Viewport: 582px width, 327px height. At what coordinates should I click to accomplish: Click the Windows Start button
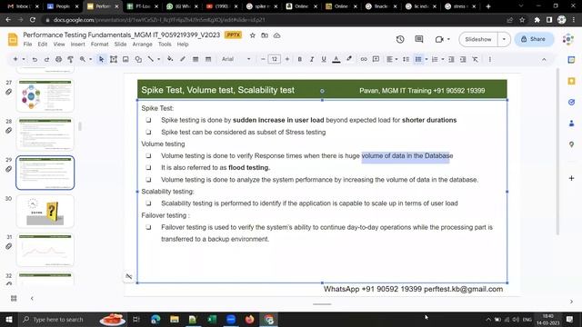pos(8,319)
